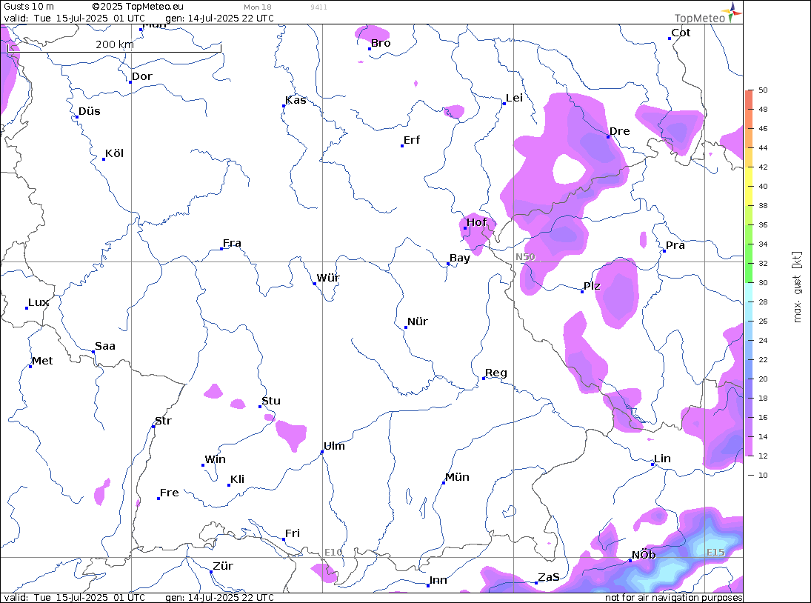Select the 'Plz' Pilsen label
Screen dimensions: 811x603
(592, 286)
